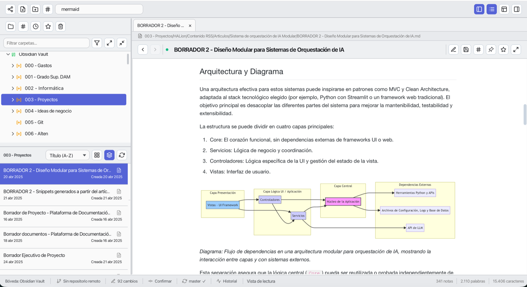Open note tags hashtag icon in header
The image size is (527, 287).
pyautogui.click(x=479, y=50)
